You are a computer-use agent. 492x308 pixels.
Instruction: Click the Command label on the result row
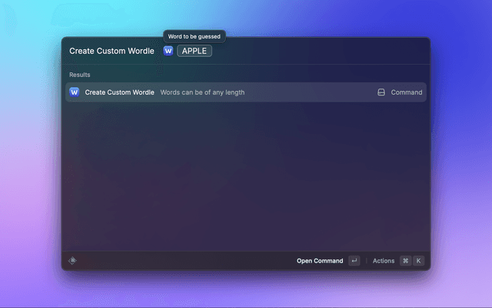pos(407,92)
